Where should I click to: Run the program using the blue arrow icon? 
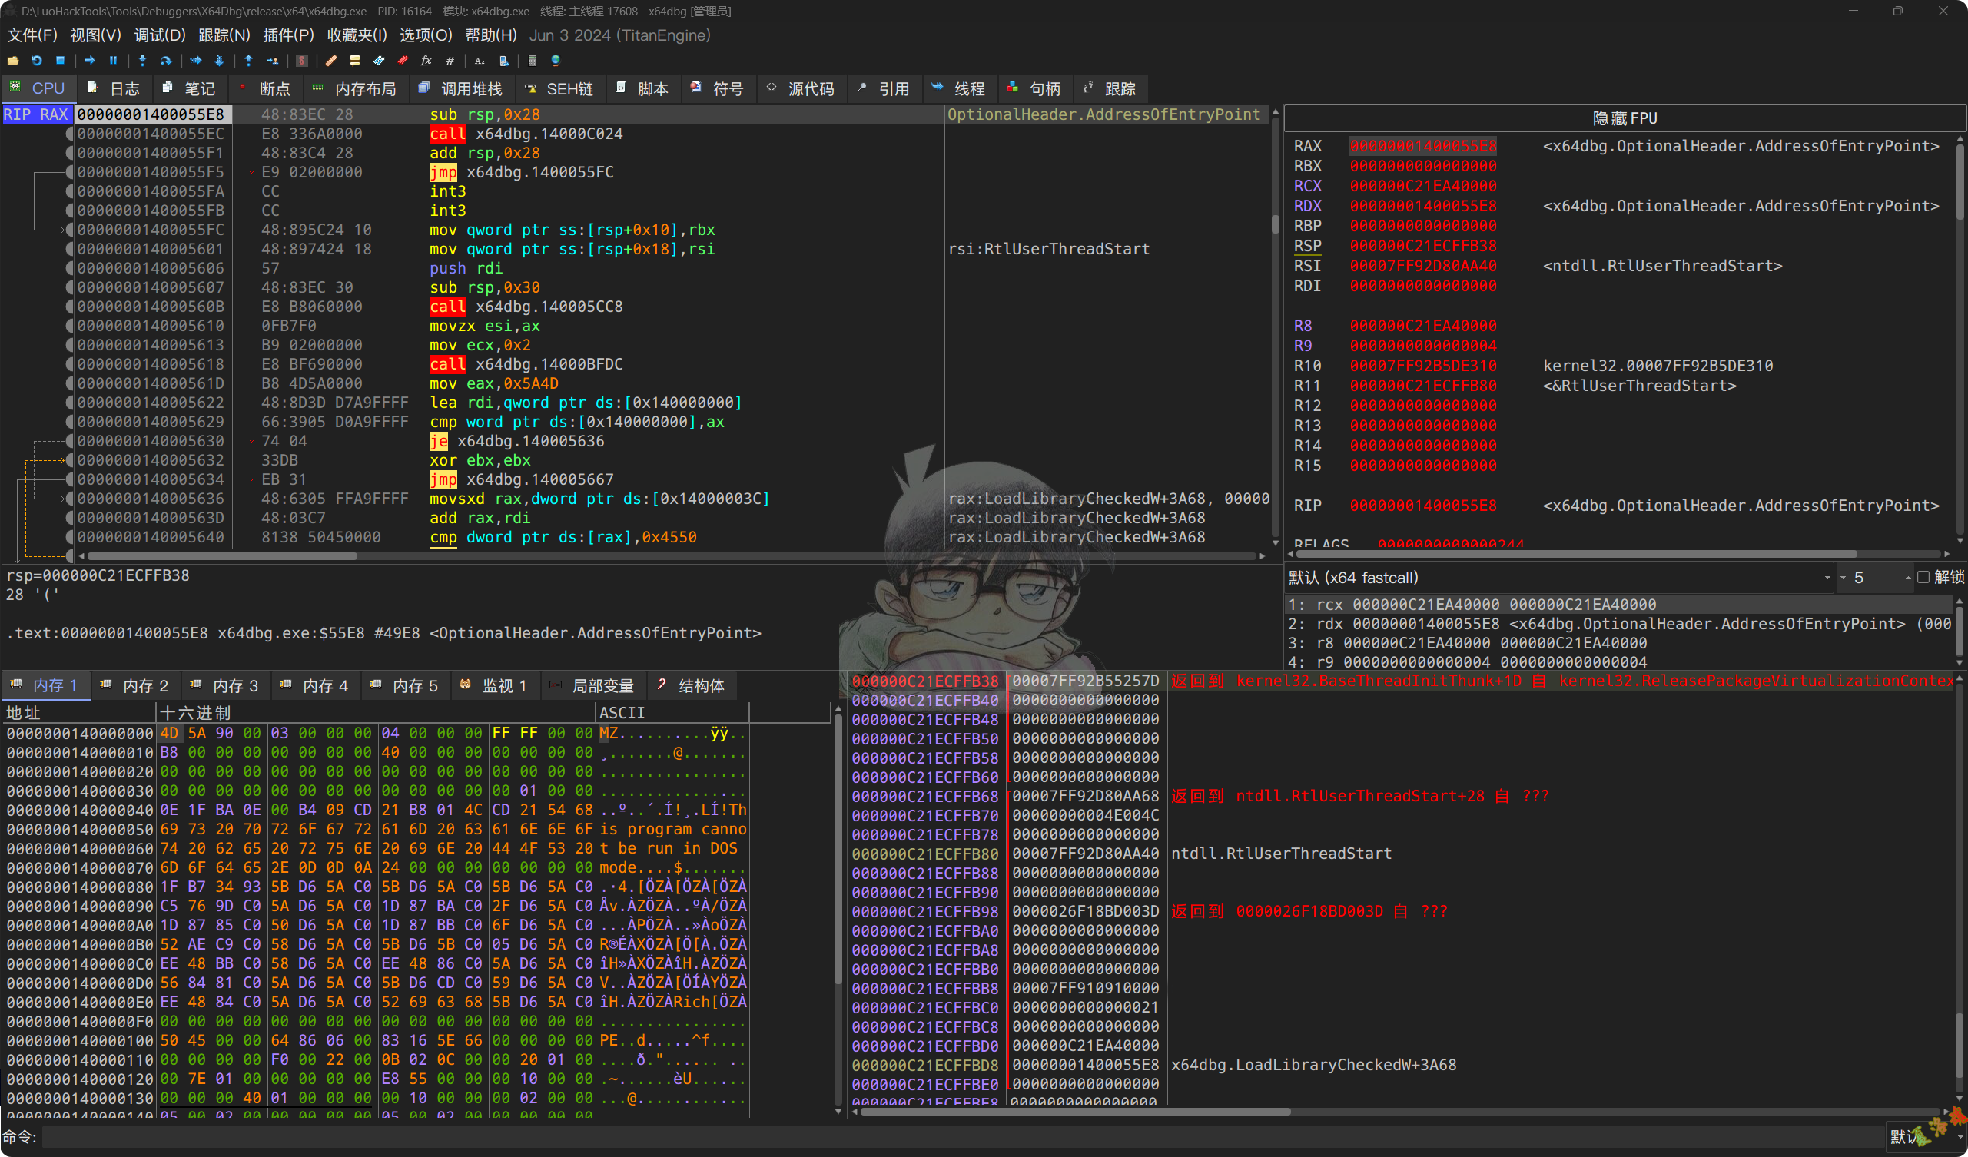pyautogui.click(x=91, y=61)
